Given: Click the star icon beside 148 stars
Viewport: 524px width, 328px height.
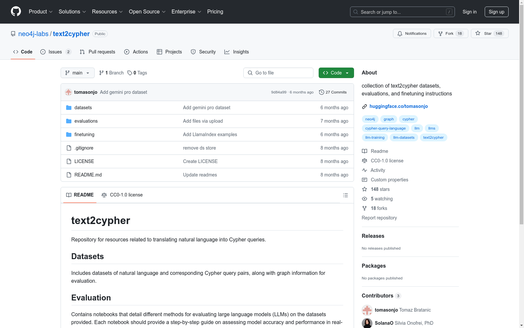Looking at the screenshot, I should click(x=365, y=189).
